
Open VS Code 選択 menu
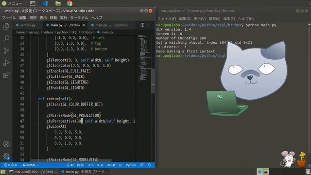[33, 17]
